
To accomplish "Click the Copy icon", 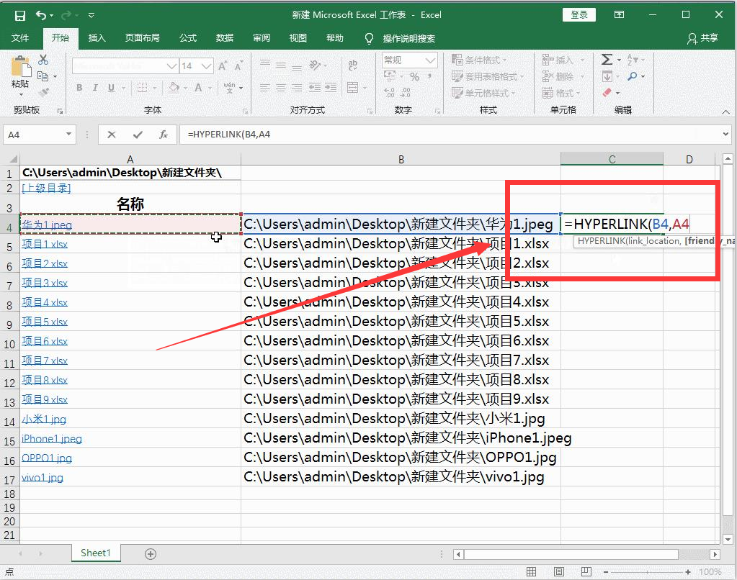I will (x=43, y=76).
